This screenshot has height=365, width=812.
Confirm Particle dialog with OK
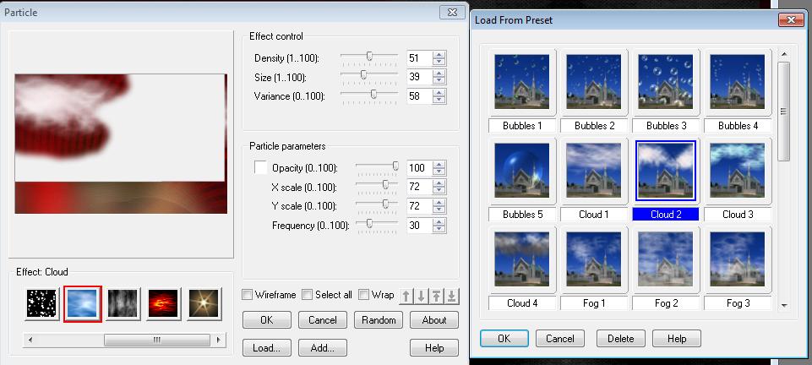267,320
